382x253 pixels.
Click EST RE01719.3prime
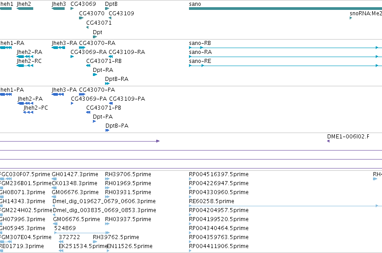22,246
